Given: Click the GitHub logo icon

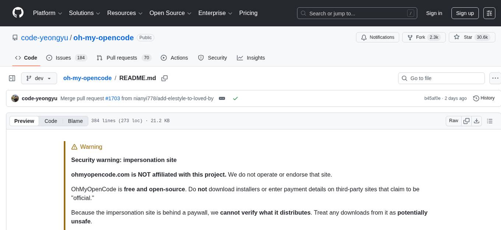Looking at the screenshot, I should coord(18,13).
